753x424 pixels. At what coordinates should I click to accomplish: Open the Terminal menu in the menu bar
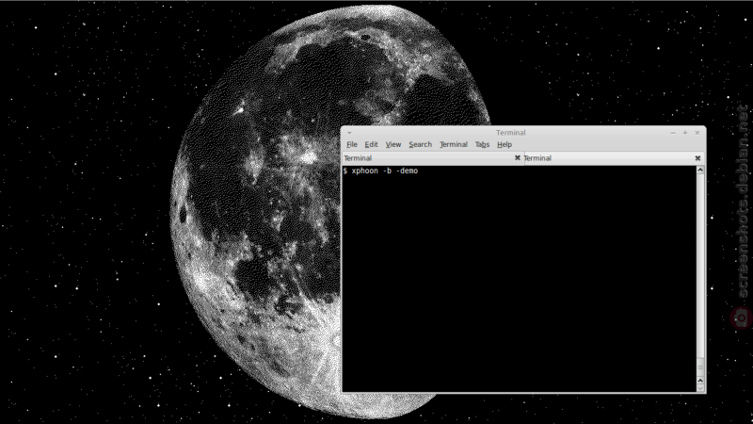pos(454,144)
